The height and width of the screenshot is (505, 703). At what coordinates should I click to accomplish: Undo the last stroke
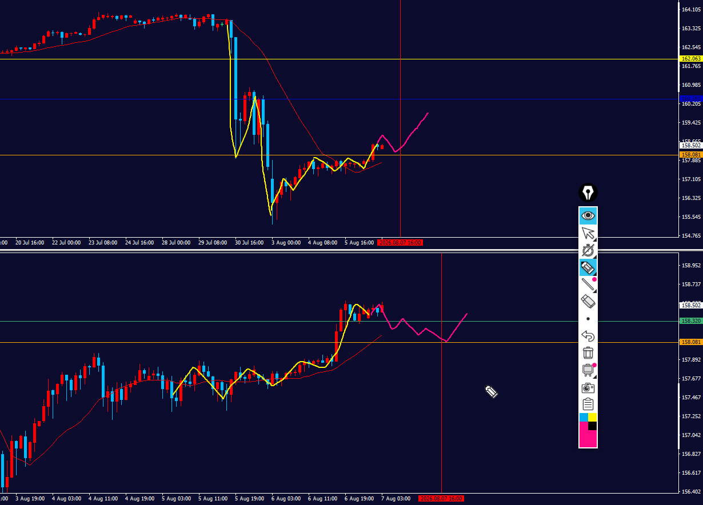(x=588, y=336)
